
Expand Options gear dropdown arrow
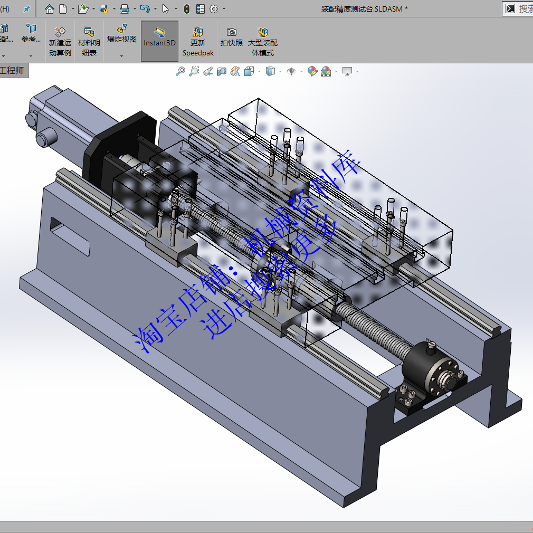coord(224,9)
